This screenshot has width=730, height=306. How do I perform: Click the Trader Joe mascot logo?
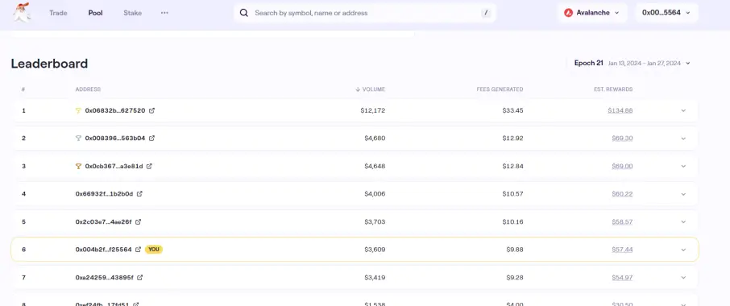tap(22, 13)
